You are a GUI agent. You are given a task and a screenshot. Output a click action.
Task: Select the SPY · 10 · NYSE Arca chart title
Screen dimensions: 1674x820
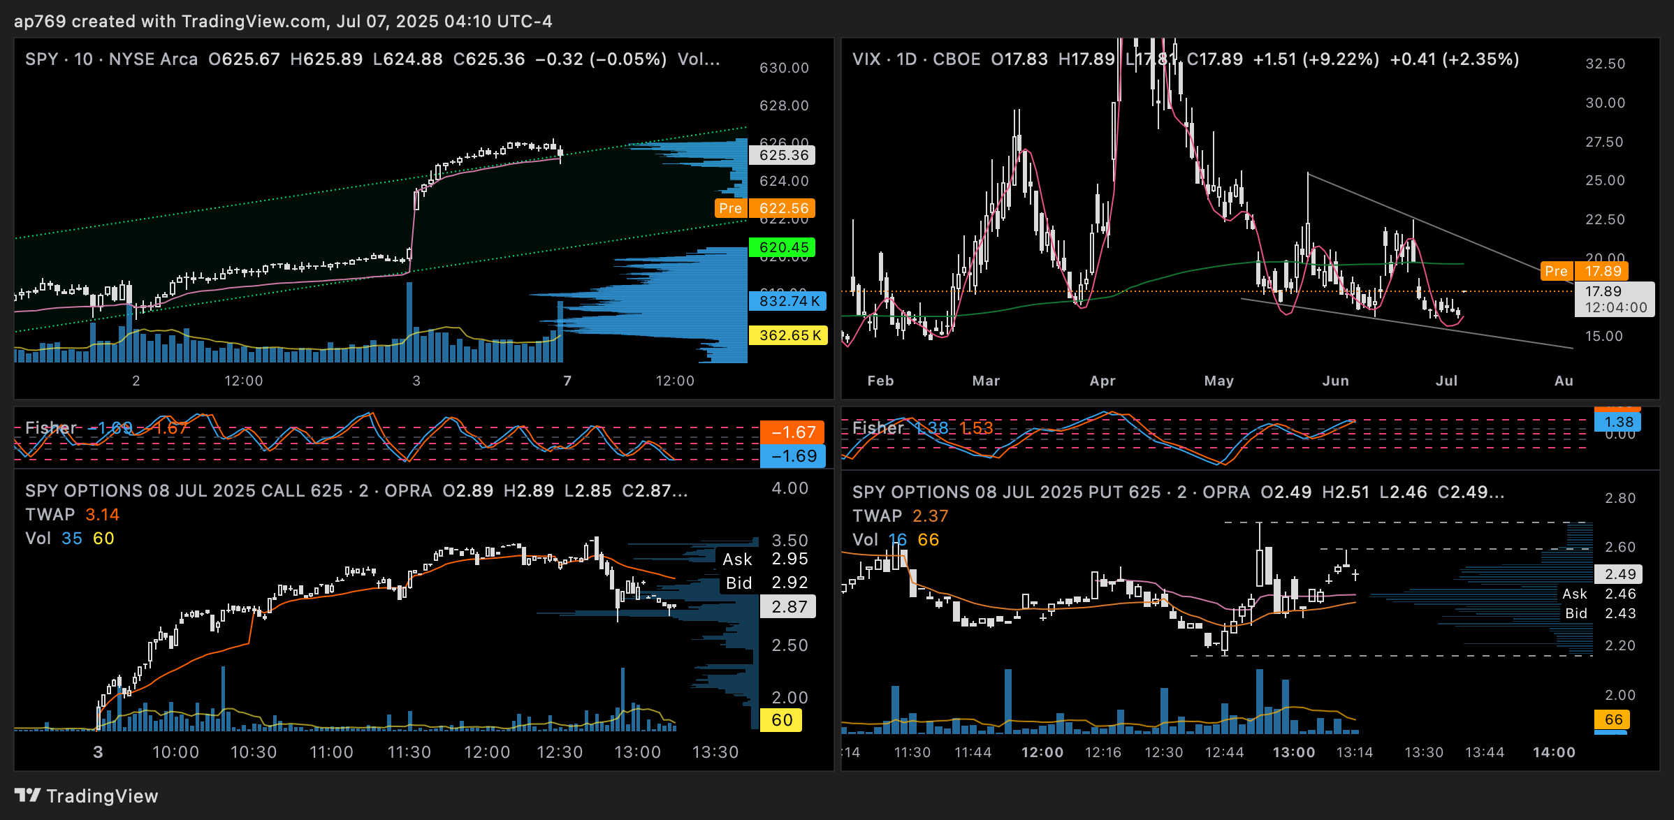point(112,59)
